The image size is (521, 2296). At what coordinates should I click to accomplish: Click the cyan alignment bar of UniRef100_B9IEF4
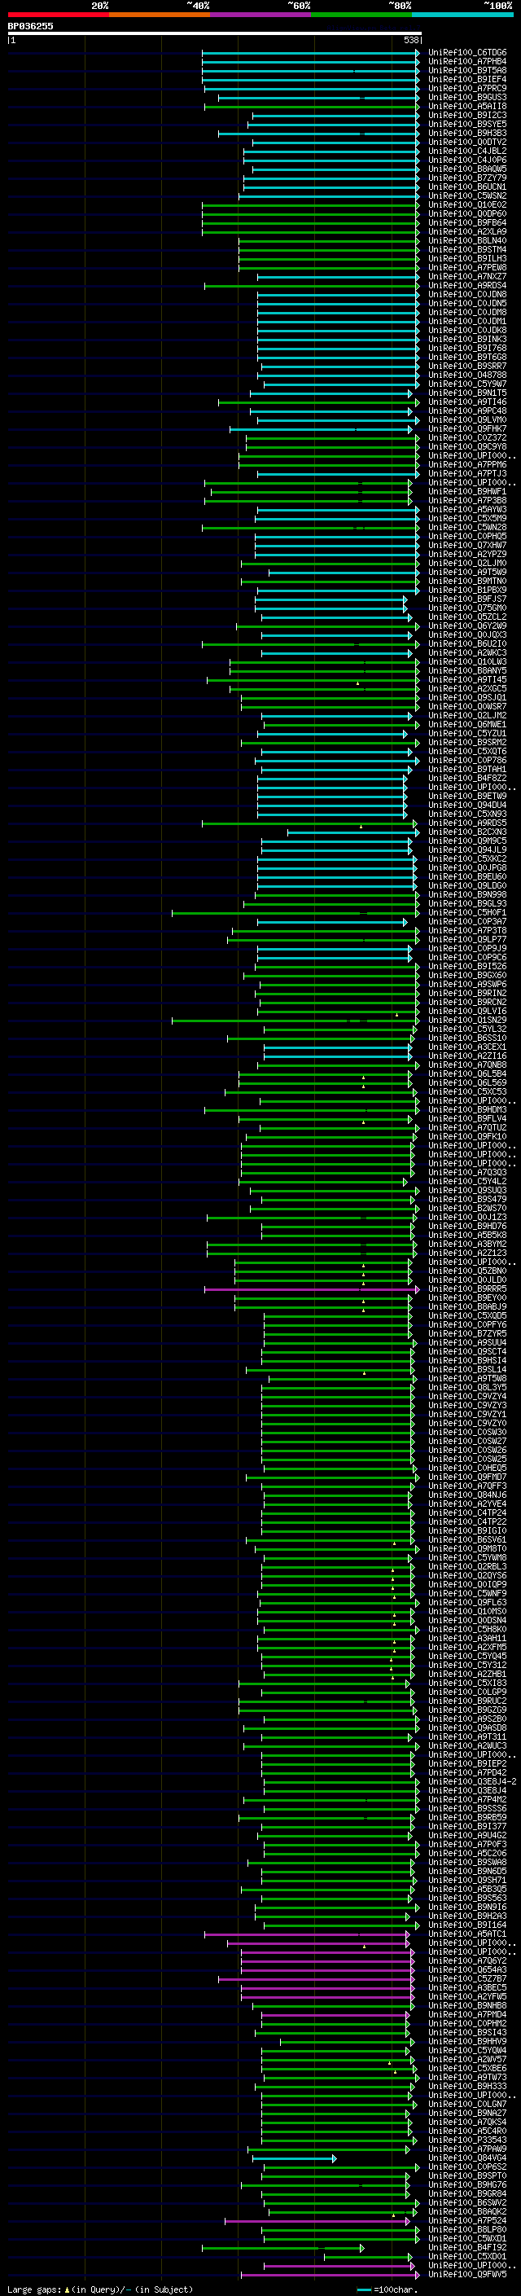click(x=311, y=79)
